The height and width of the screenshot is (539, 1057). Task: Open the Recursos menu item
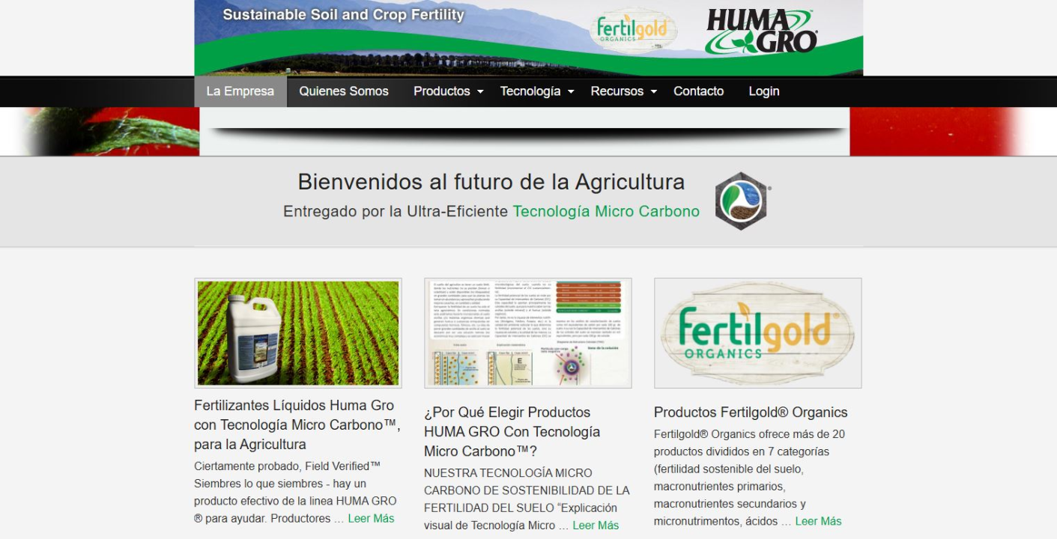coord(617,91)
